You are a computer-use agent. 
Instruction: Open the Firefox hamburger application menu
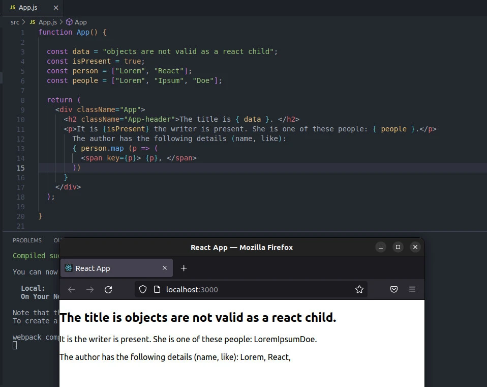[x=412, y=290]
